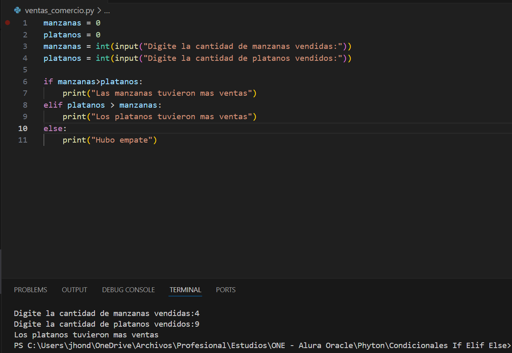Click the Python file icon in breadcrumb
The image size is (512, 353).
click(17, 10)
